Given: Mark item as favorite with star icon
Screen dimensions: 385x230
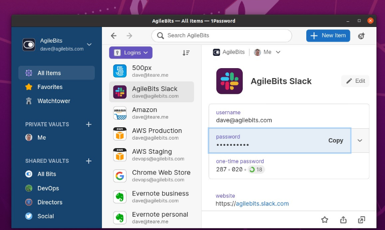Looking at the screenshot, I should pos(325,220).
